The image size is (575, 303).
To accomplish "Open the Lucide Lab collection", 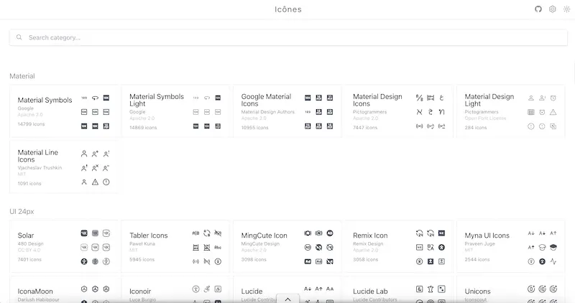I will (400, 289).
